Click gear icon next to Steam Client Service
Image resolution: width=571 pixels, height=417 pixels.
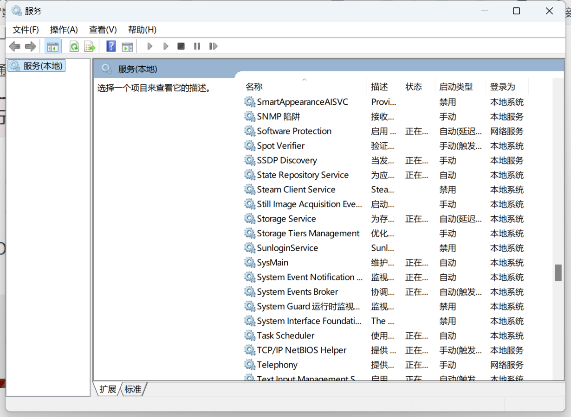[x=250, y=190]
